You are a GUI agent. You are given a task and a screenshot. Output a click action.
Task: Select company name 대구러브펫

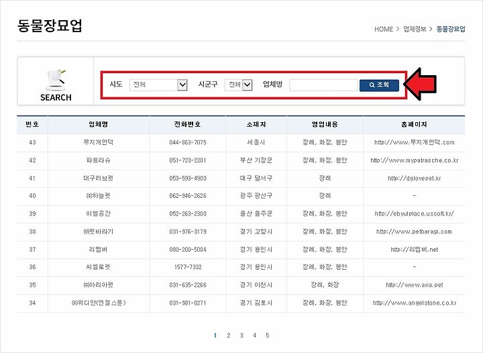98,178
